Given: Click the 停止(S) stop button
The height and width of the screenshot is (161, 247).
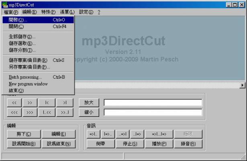Looking at the screenshot, I should click(130, 144).
